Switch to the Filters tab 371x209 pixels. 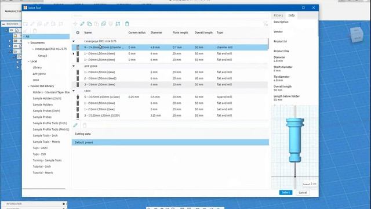pos(278,16)
